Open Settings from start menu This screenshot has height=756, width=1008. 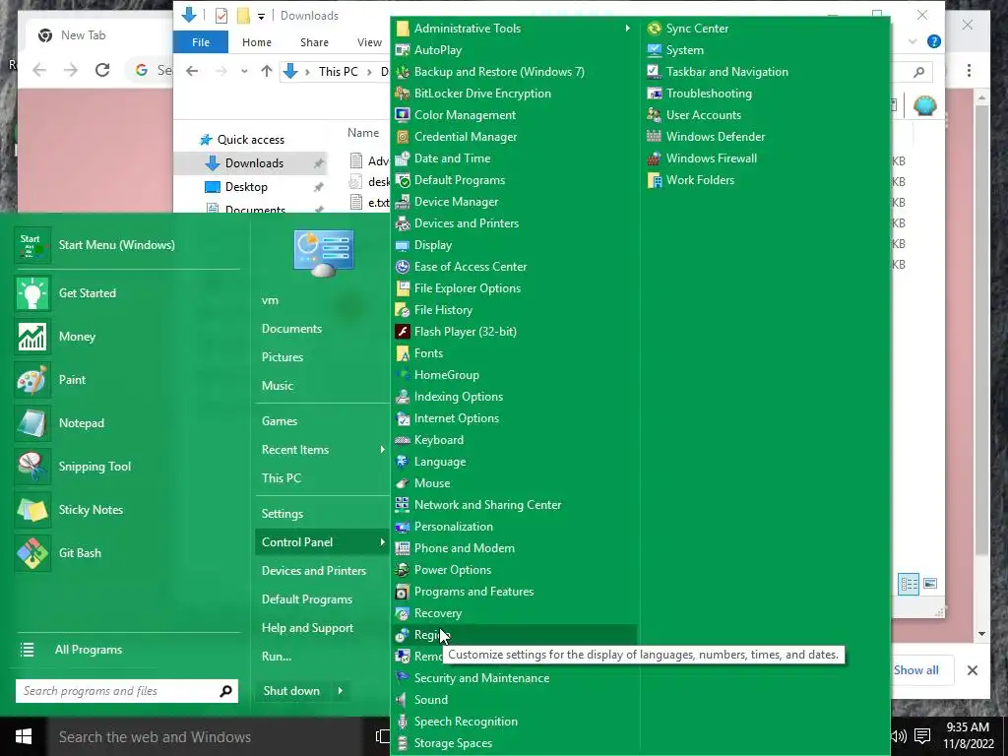[283, 514]
